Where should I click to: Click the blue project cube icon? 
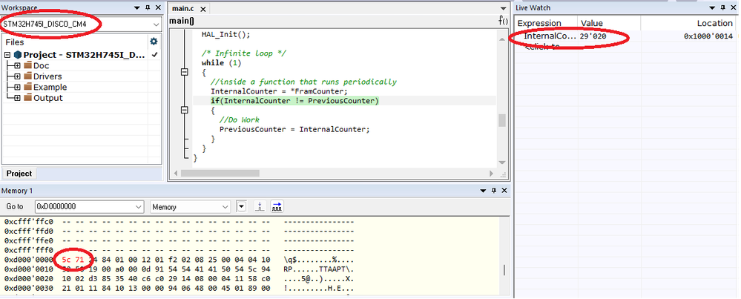[x=18, y=55]
